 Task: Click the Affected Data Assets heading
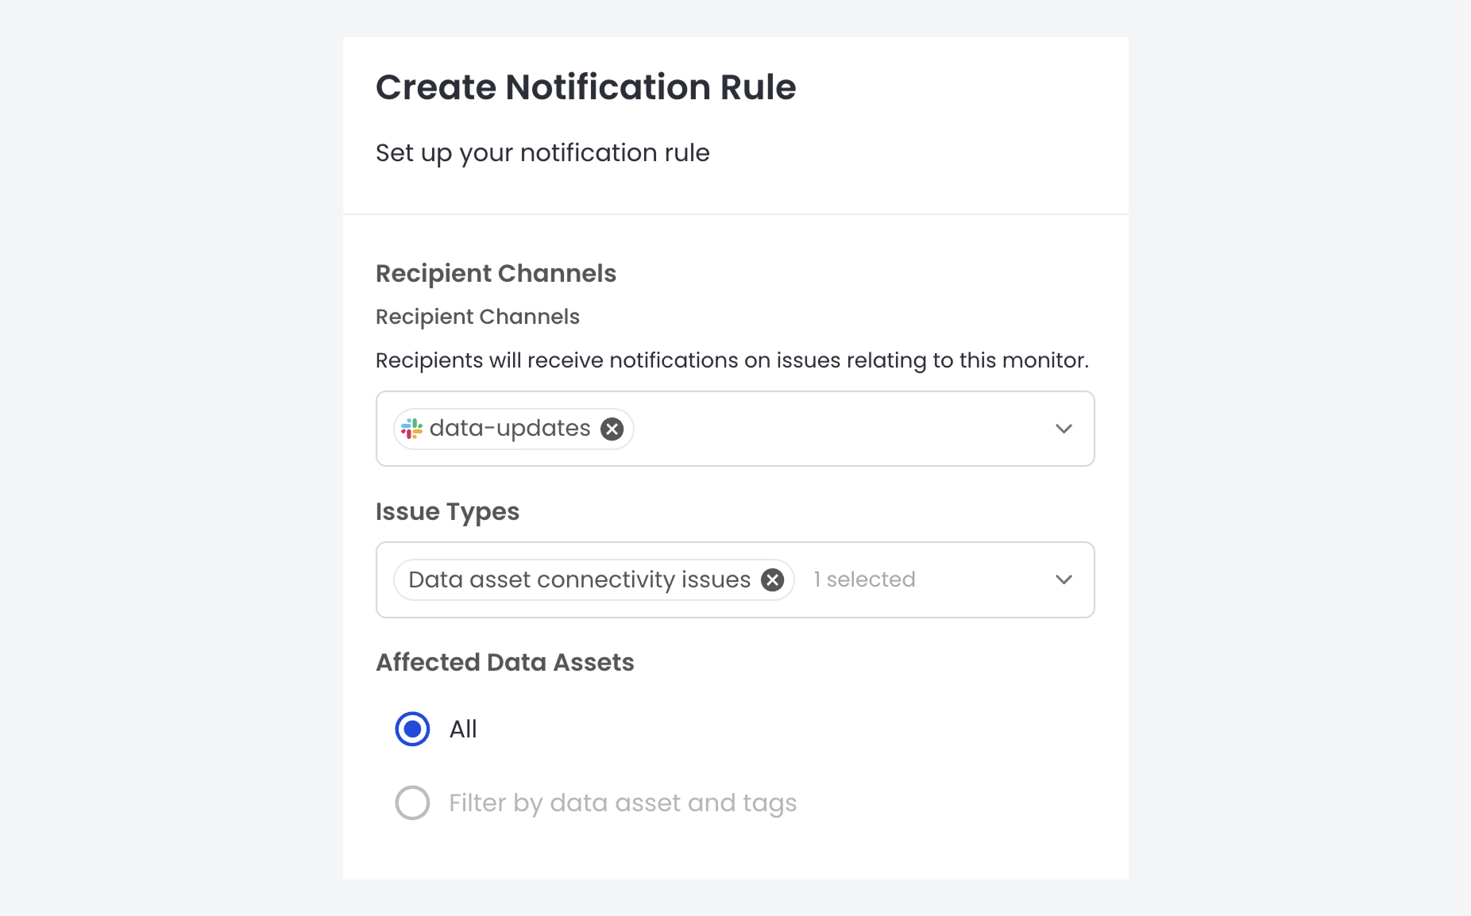pos(504,662)
